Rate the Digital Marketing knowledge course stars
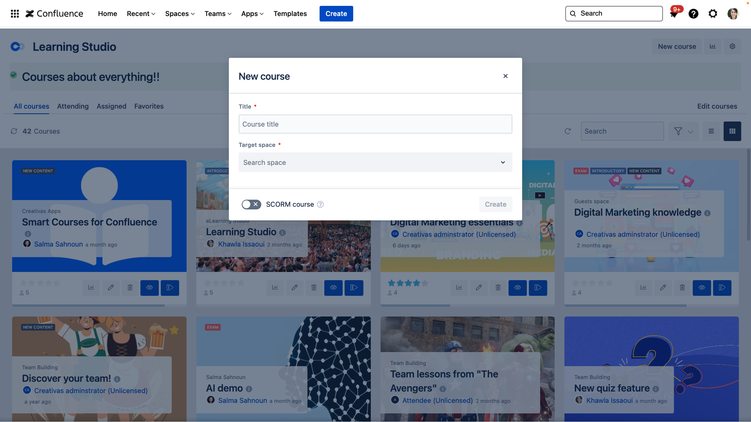Image resolution: width=751 pixels, height=422 pixels. pos(592,283)
